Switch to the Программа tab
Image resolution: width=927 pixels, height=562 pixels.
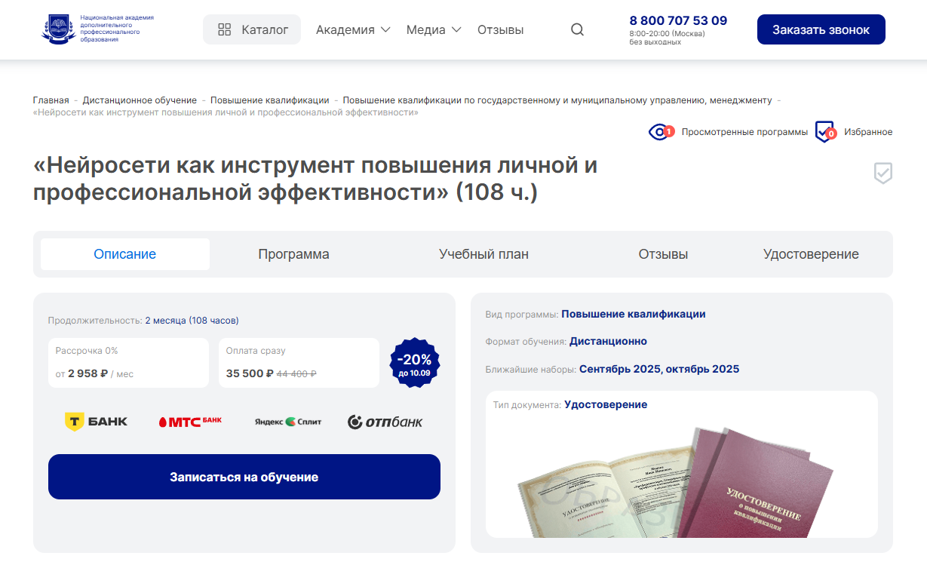pyautogui.click(x=293, y=254)
